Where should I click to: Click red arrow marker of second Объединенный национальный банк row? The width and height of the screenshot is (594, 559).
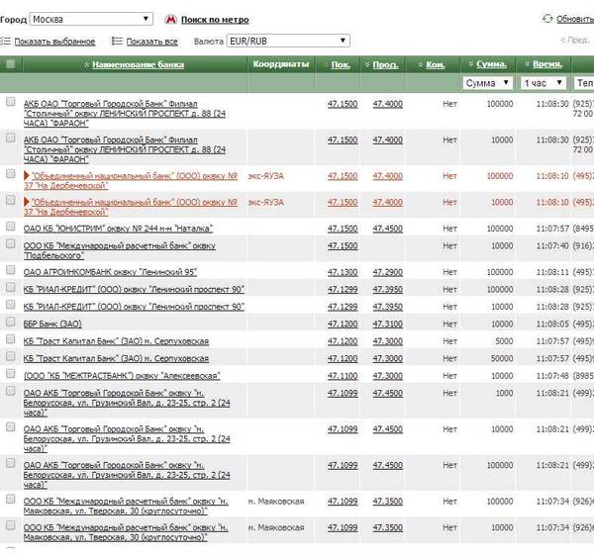coord(27,202)
